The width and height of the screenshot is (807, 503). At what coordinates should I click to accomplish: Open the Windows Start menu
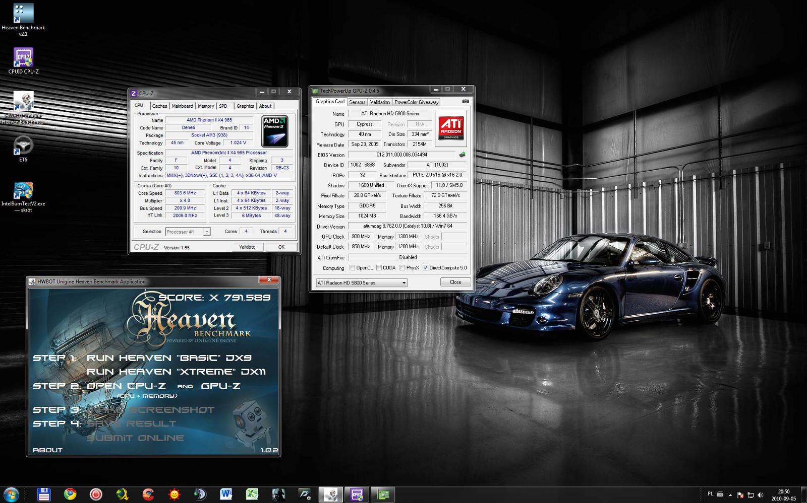coord(11,494)
